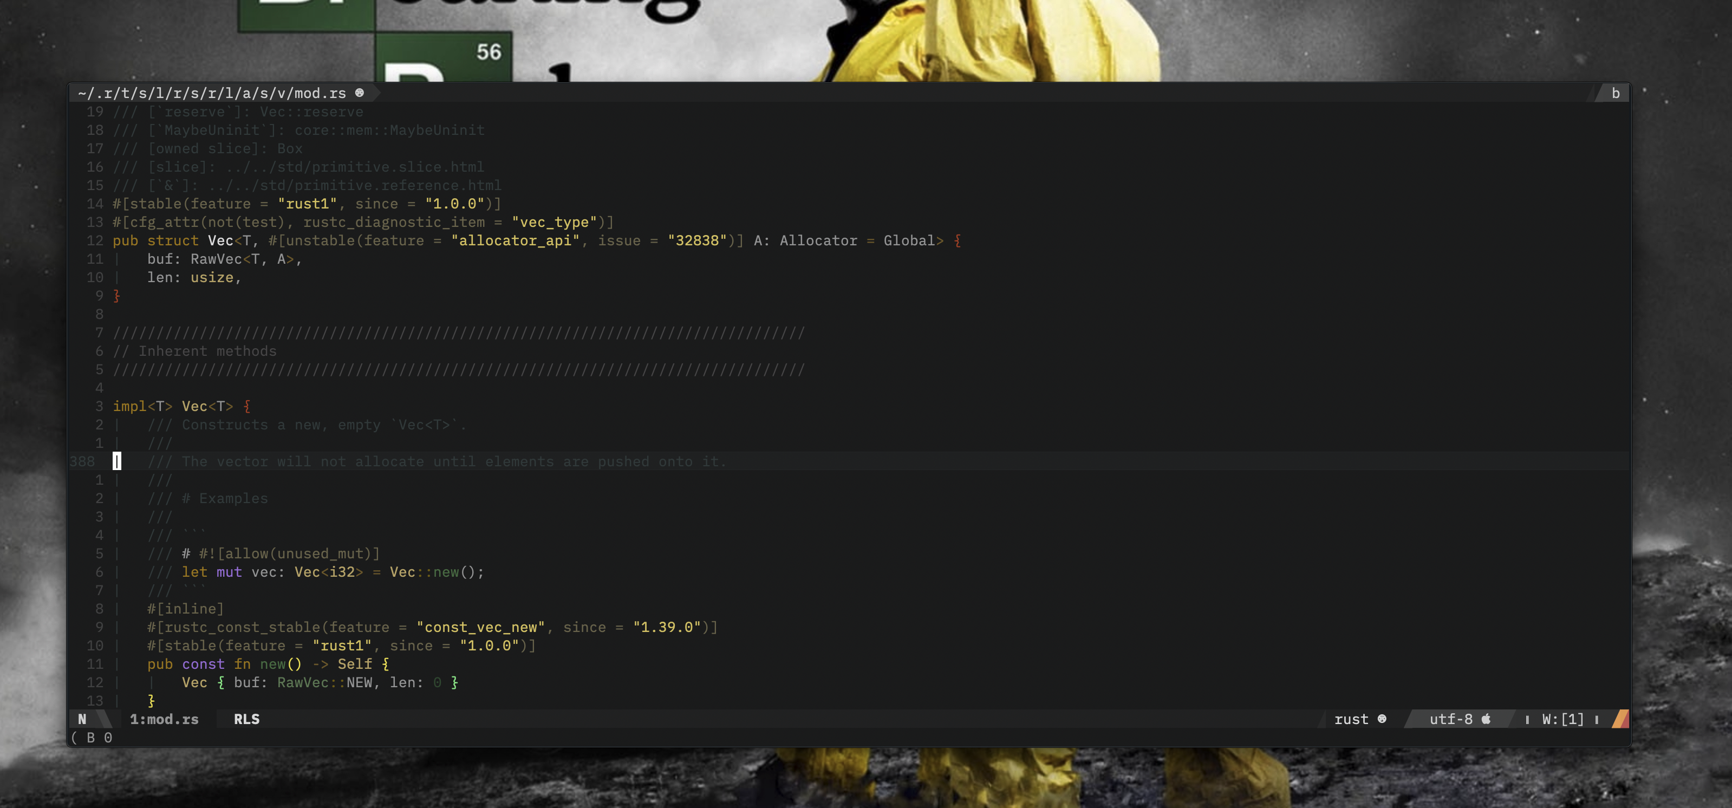Click the '// Inherent methods' comment line
The image size is (1732, 808).
[x=195, y=351]
